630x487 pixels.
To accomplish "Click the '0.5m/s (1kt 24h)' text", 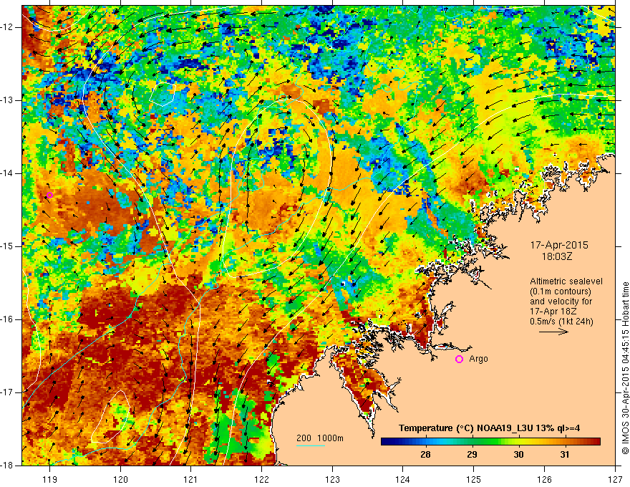I will [561, 322].
